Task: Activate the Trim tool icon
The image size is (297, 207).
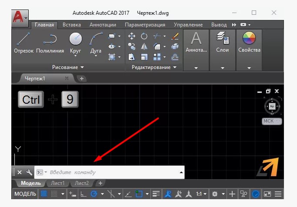Action: tap(157, 36)
